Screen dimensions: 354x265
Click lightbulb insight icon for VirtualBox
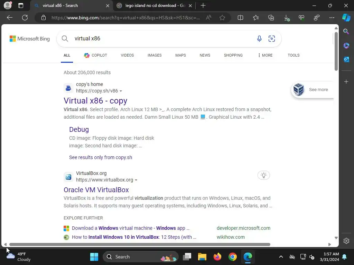coord(264,175)
